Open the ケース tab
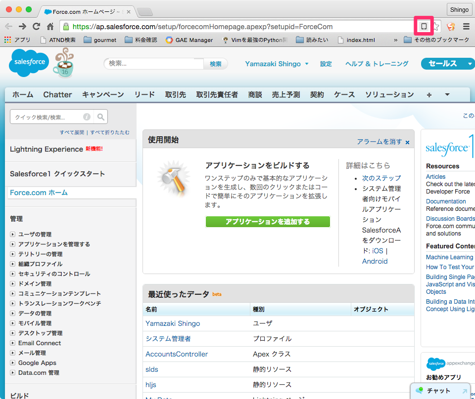The image size is (475, 399). click(344, 95)
